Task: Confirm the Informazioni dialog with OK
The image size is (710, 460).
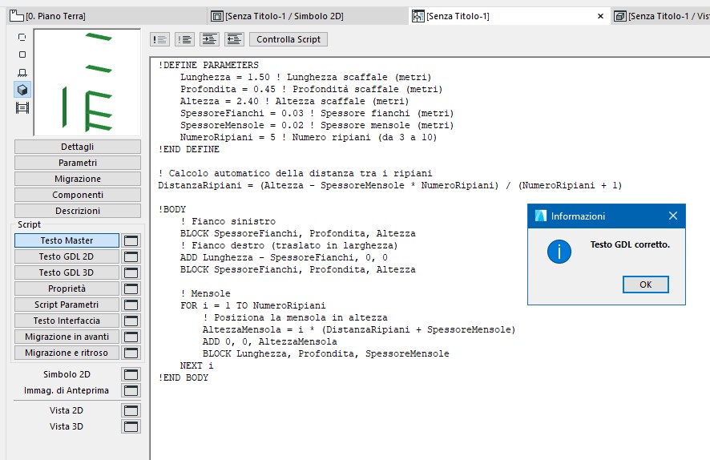Action: 645,284
